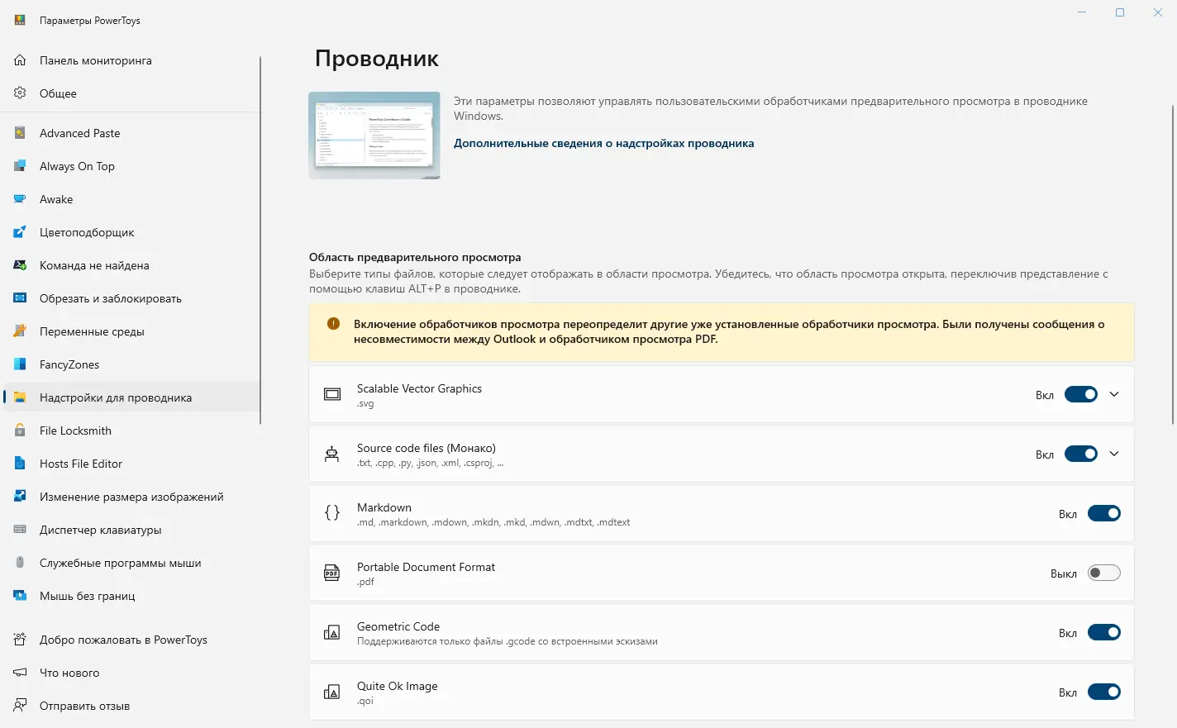Go to the Общее settings section

coord(58,93)
